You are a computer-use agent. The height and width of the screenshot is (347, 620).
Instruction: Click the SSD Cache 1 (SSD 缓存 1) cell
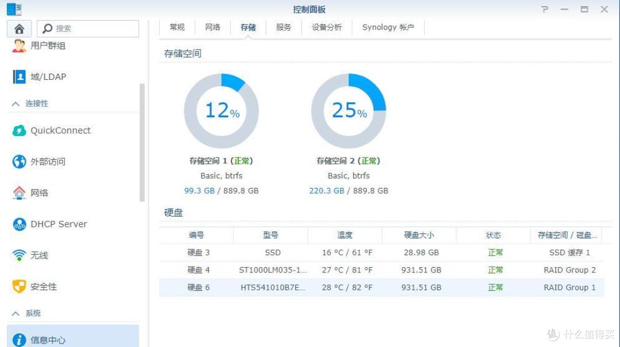569,252
